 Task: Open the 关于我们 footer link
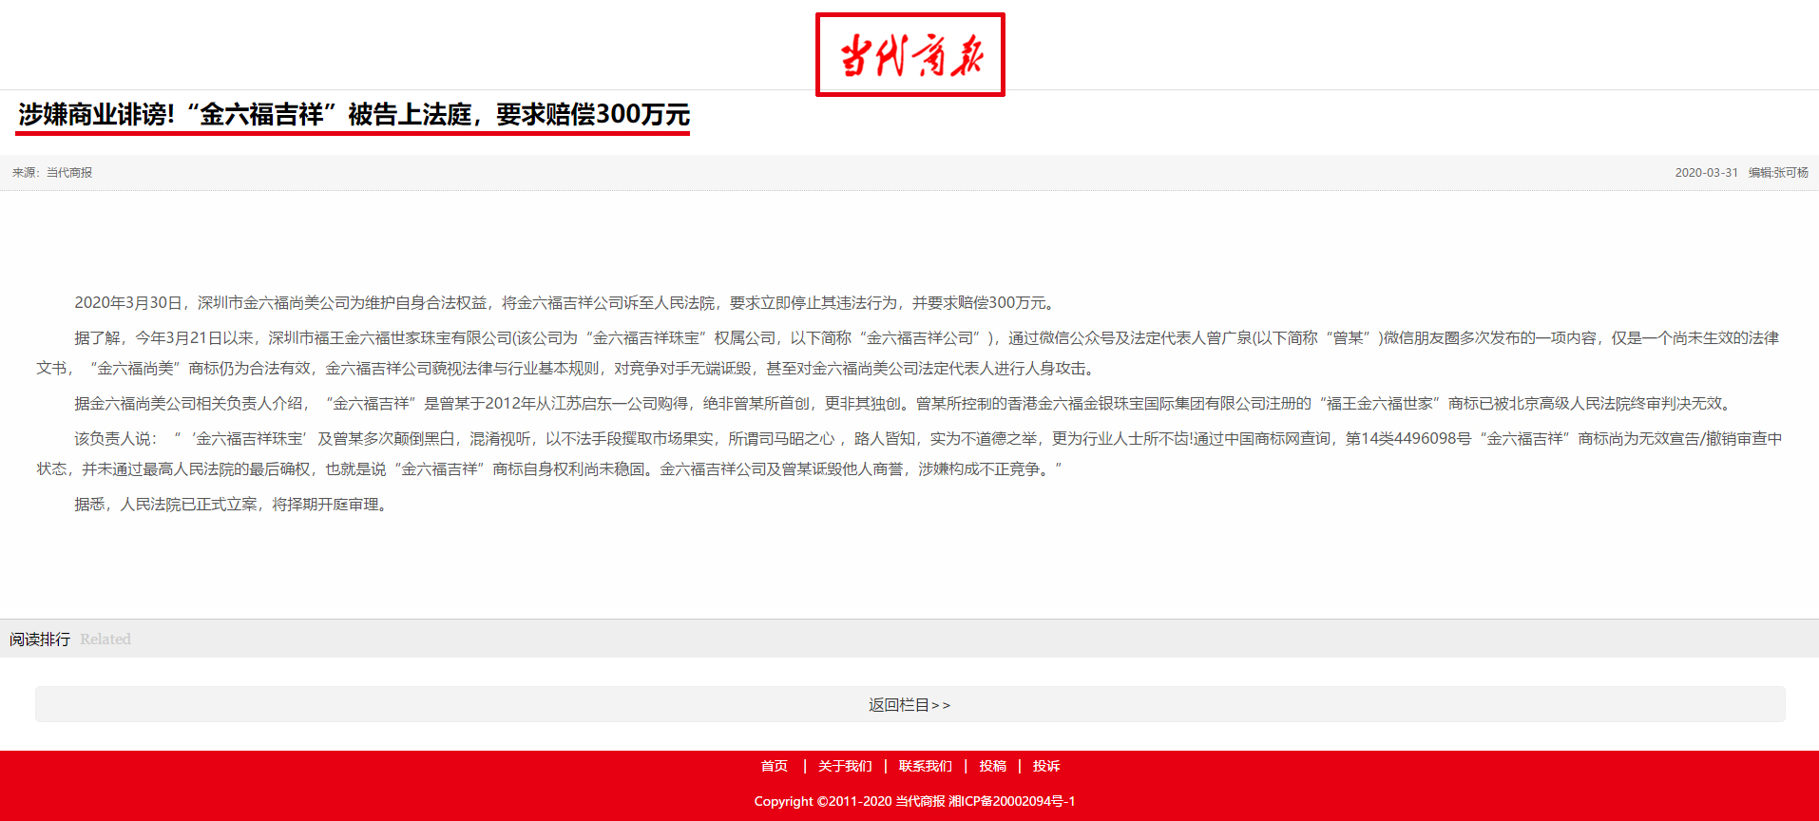coord(845,766)
